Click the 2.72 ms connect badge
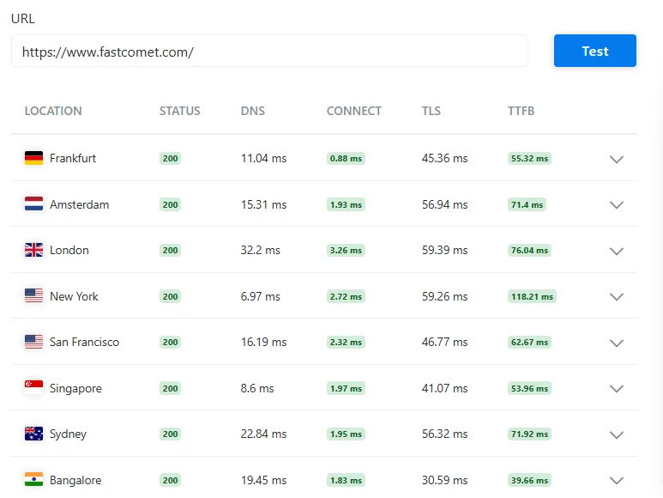This screenshot has width=663, height=498. (x=346, y=296)
